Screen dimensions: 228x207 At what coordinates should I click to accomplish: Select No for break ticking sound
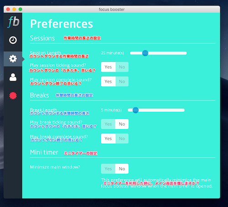122,124
